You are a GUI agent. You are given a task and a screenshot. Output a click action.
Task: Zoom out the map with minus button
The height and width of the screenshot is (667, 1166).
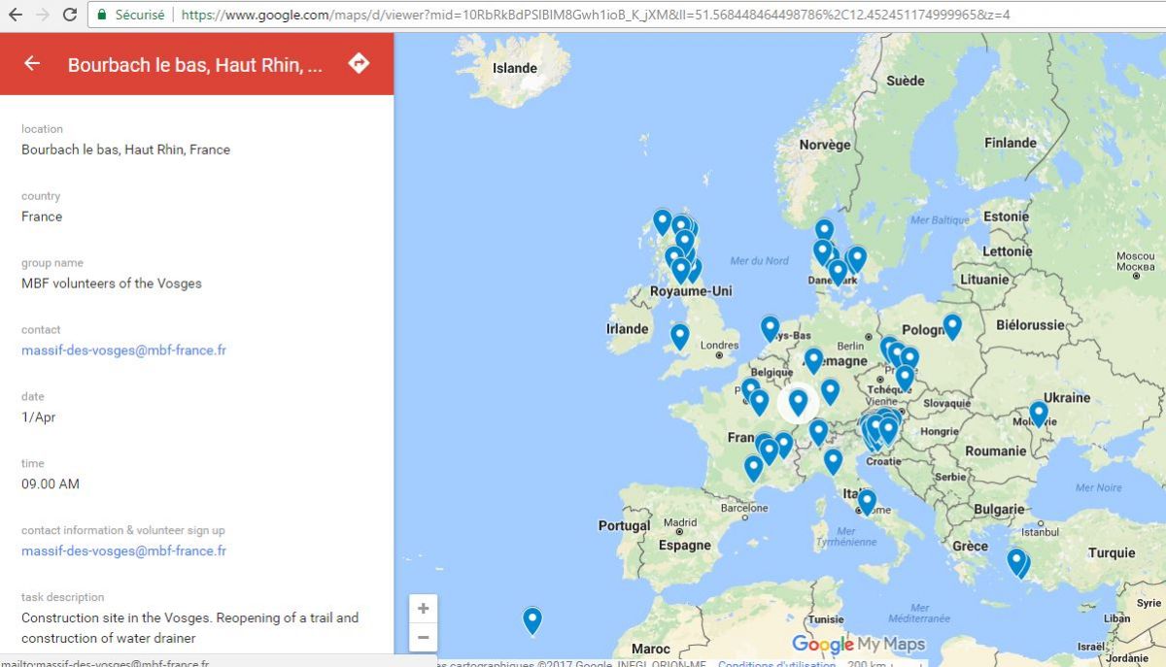tap(424, 638)
